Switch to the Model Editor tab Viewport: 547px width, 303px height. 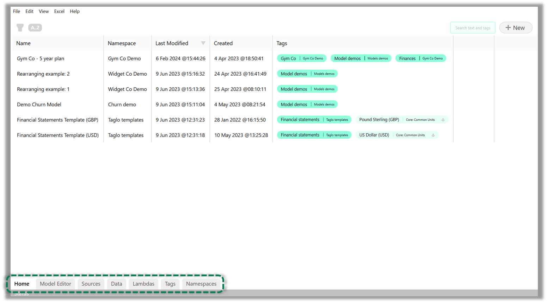(x=55, y=284)
